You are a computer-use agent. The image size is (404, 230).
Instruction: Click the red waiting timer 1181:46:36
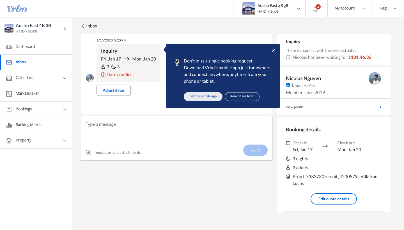coord(360,57)
